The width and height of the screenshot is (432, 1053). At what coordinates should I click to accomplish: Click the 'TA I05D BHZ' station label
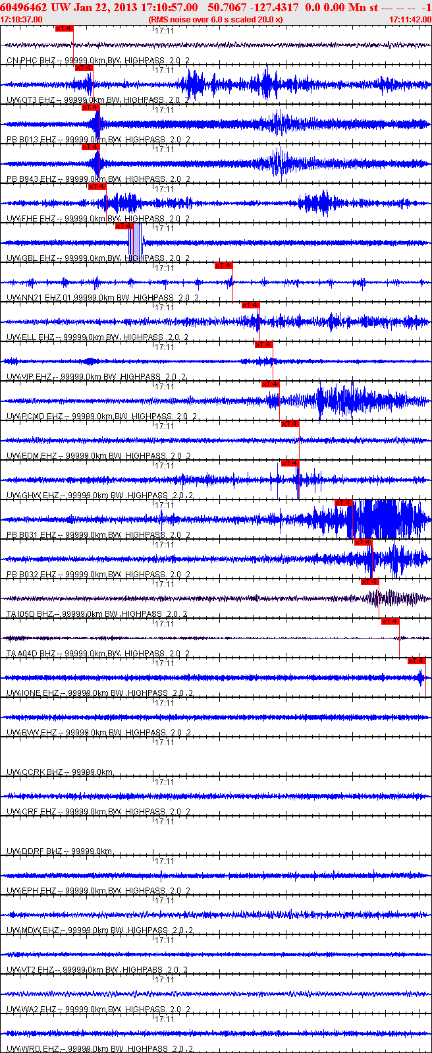tap(30, 614)
